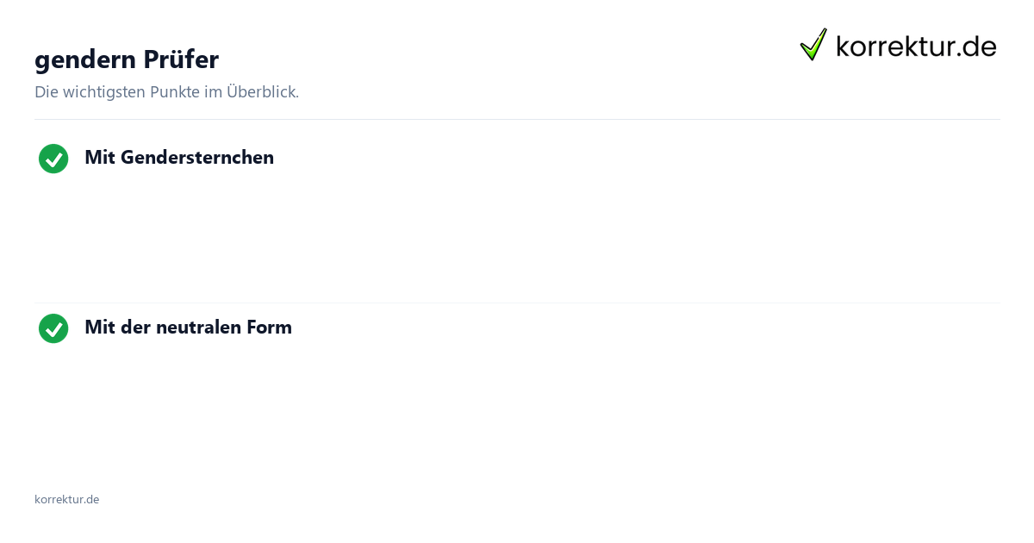Open the korrektur.de logo text at top right
Screen dimensions: 1034x543
(x=916, y=46)
